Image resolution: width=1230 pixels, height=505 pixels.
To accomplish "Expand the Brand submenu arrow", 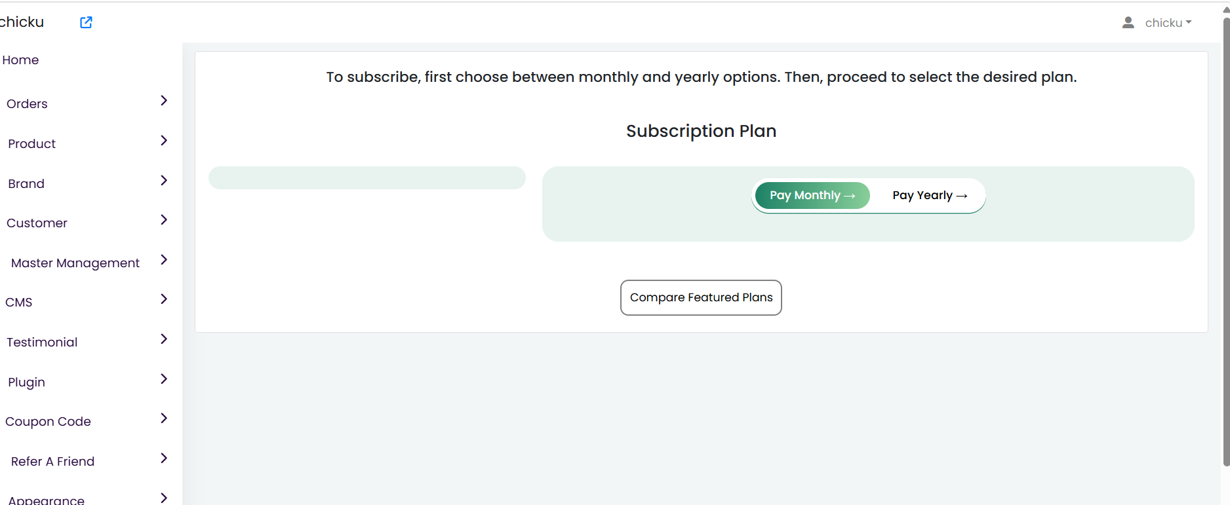I will [164, 180].
